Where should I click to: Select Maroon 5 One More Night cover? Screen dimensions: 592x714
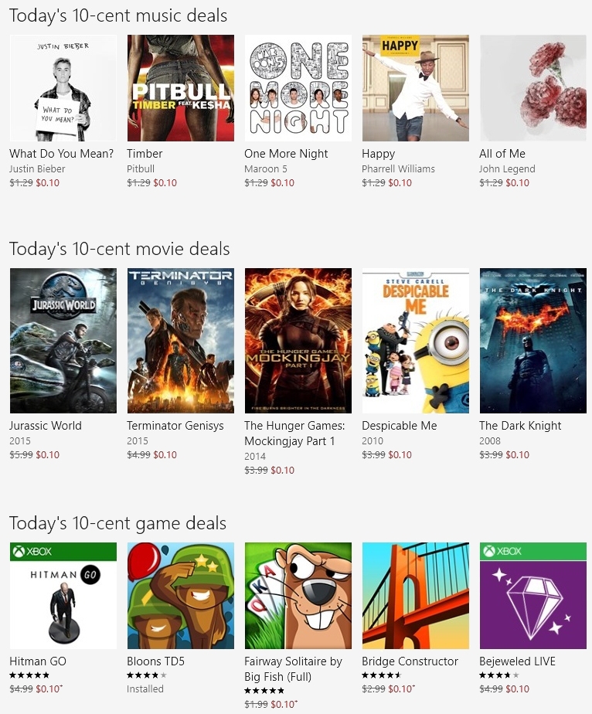click(298, 88)
